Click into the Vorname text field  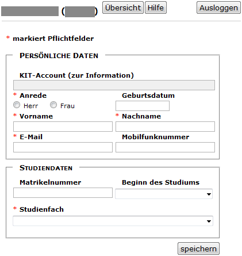tap(63, 127)
